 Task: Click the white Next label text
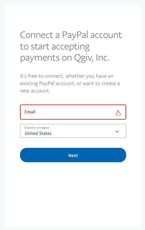click(73, 155)
